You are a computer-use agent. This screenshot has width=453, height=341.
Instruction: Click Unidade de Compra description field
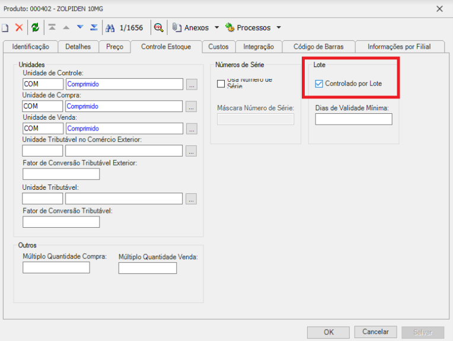click(124, 106)
